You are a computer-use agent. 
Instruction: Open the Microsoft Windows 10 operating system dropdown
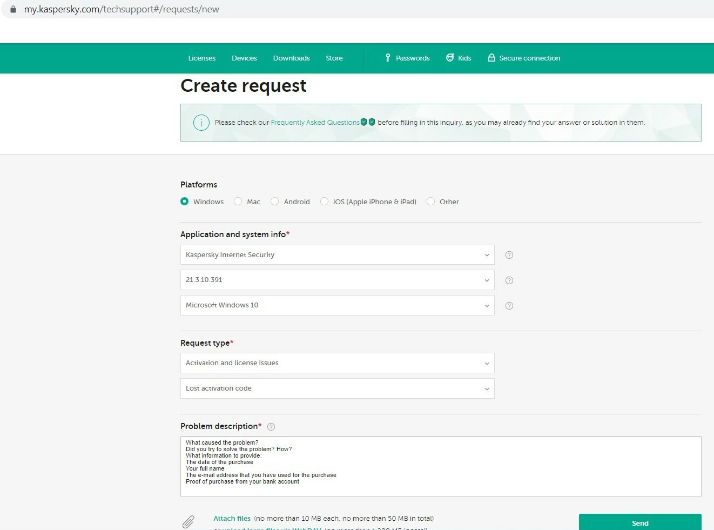337,305
